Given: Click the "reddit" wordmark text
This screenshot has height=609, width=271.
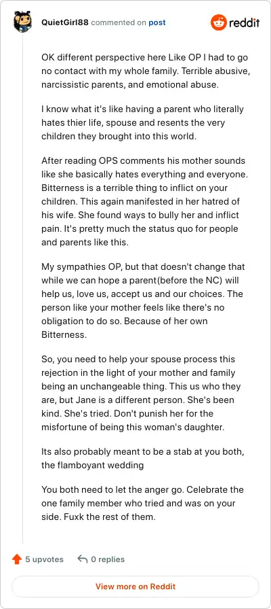Looking at the screenshot, I should tap(245, 23).
